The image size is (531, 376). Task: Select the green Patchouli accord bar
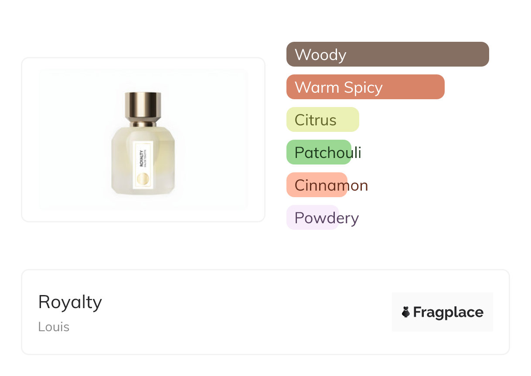point(319,152)
